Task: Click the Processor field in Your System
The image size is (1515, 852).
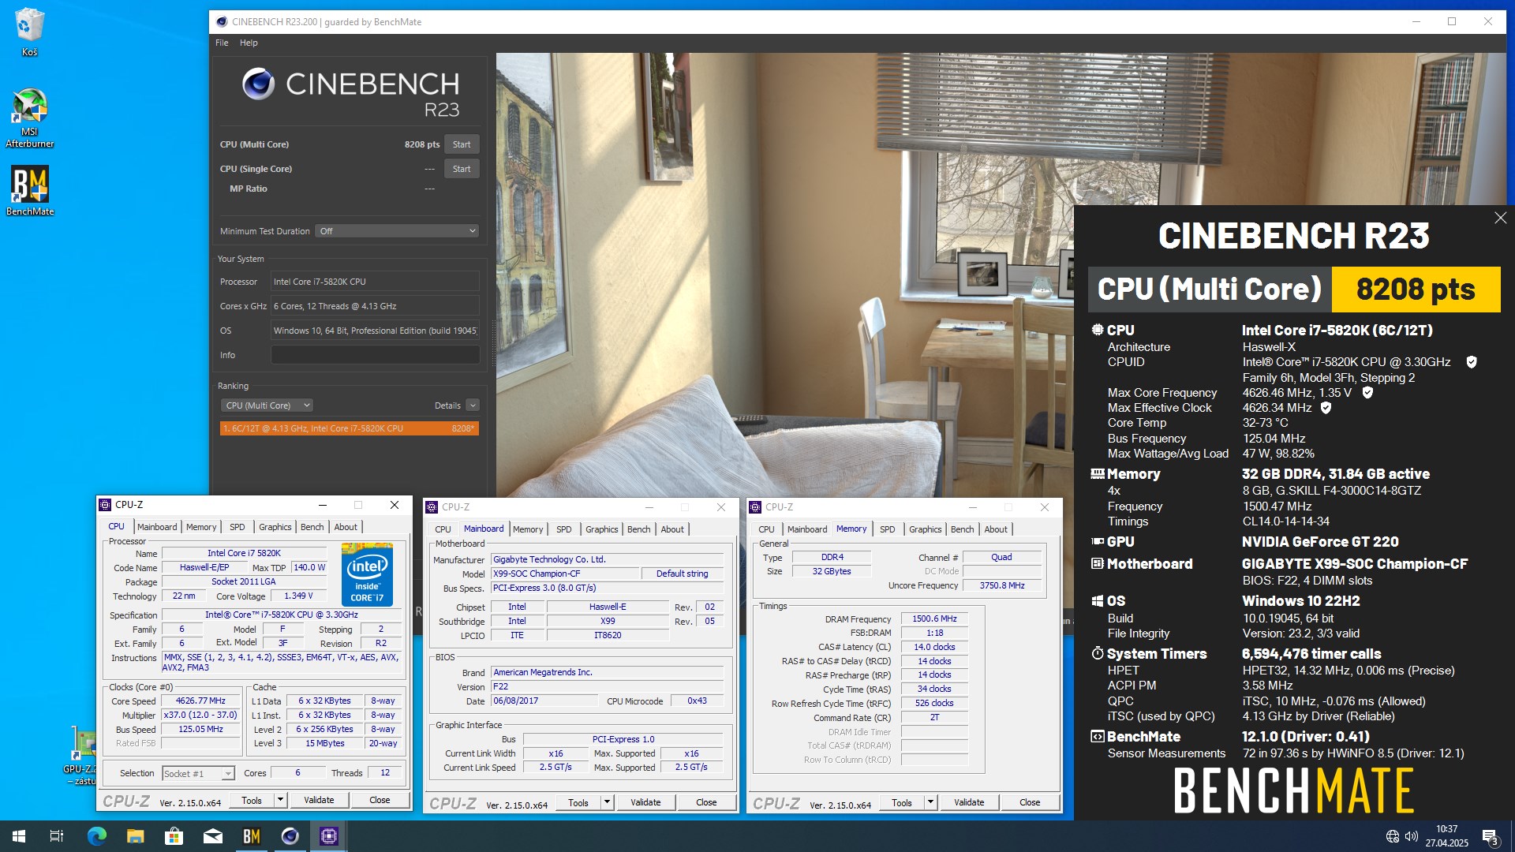Action: 375,282
